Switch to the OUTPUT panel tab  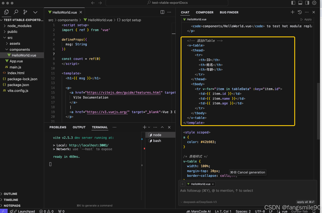(79, 127)
